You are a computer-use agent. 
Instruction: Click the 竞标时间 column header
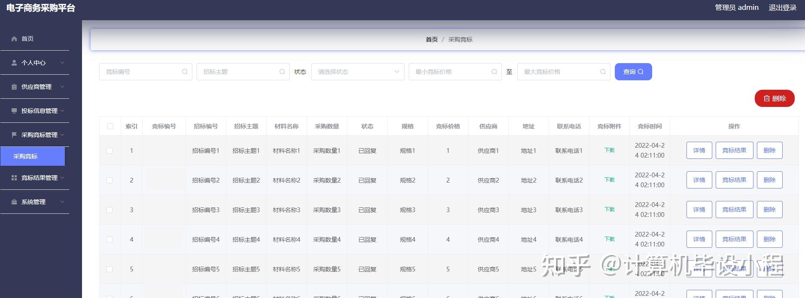pyautogui.click(x=650, y=126)
